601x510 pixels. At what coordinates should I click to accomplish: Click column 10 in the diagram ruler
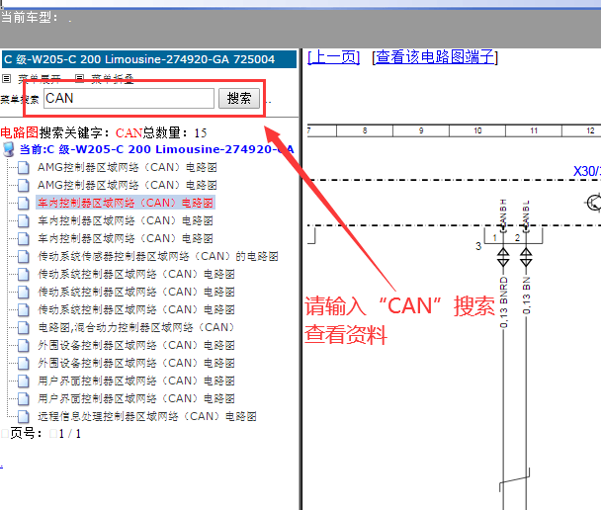477,131
